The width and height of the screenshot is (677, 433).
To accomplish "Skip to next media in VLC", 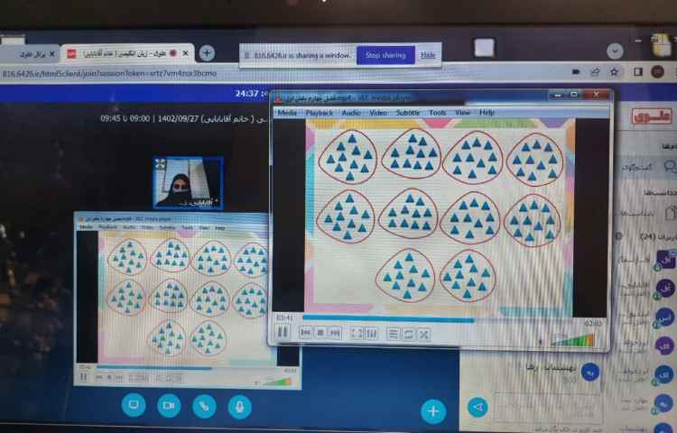I will [335, 333].
